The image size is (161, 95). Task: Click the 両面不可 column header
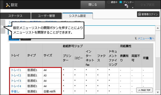136,58
